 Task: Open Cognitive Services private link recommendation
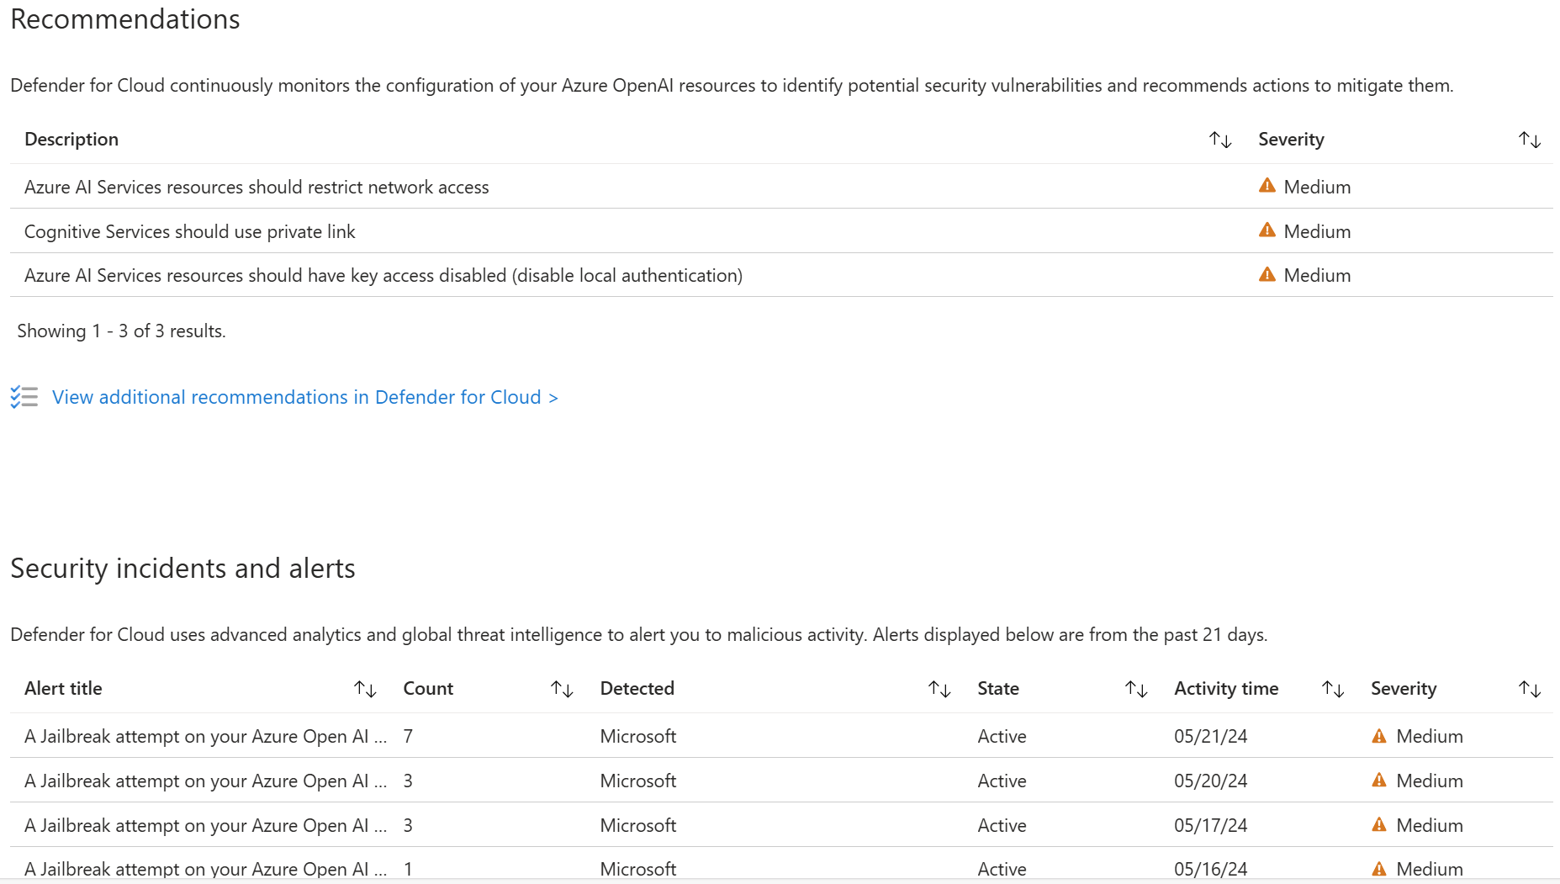190,231
